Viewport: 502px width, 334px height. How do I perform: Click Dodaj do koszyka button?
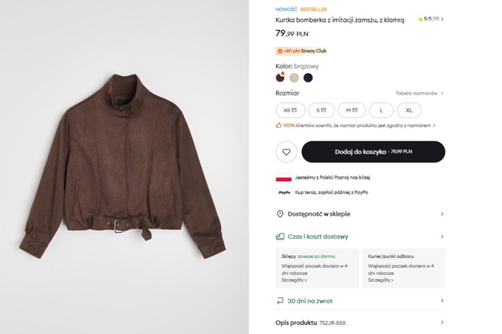(373, 152)
